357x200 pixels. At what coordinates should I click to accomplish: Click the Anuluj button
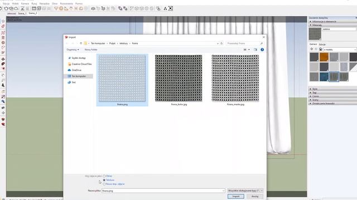tap(255, 196)
